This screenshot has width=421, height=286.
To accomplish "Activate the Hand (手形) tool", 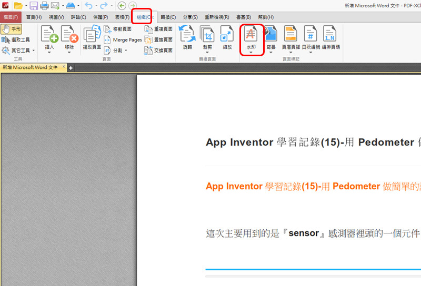I will 11,29.
